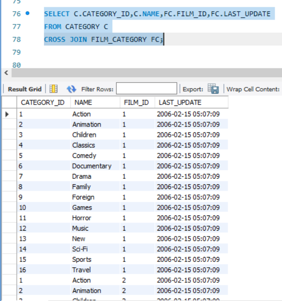Viewport: 282px width, 301px height.
Task: Click the result grid form editor icon
Action: pyautogui.click(x=53, y=89)
